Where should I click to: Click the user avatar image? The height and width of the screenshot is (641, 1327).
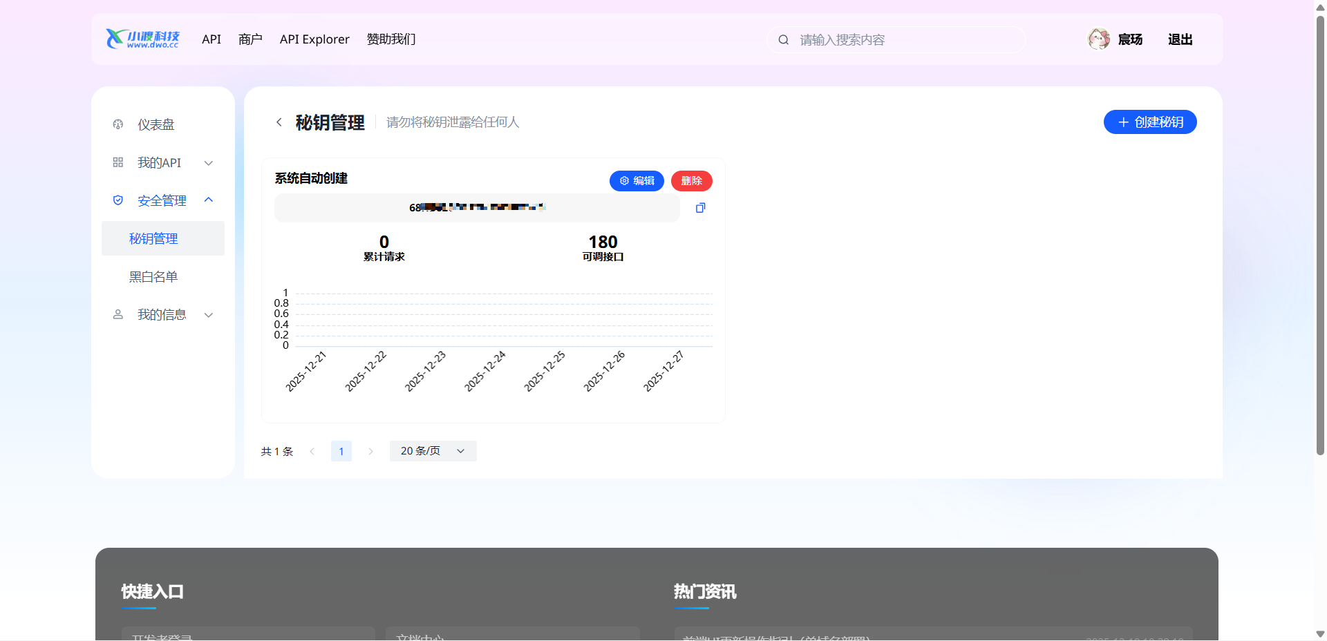pyautogui.click(x=1098, y=39)
